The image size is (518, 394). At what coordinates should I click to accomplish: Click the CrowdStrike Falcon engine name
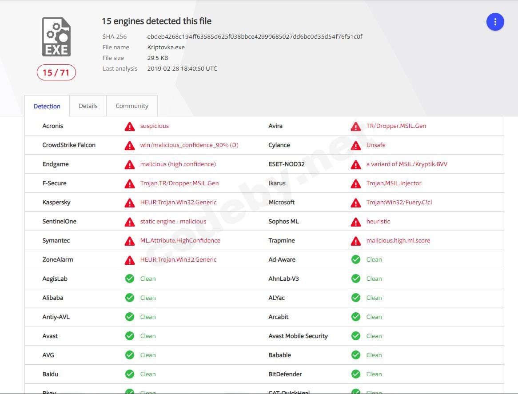click(69, 145)
